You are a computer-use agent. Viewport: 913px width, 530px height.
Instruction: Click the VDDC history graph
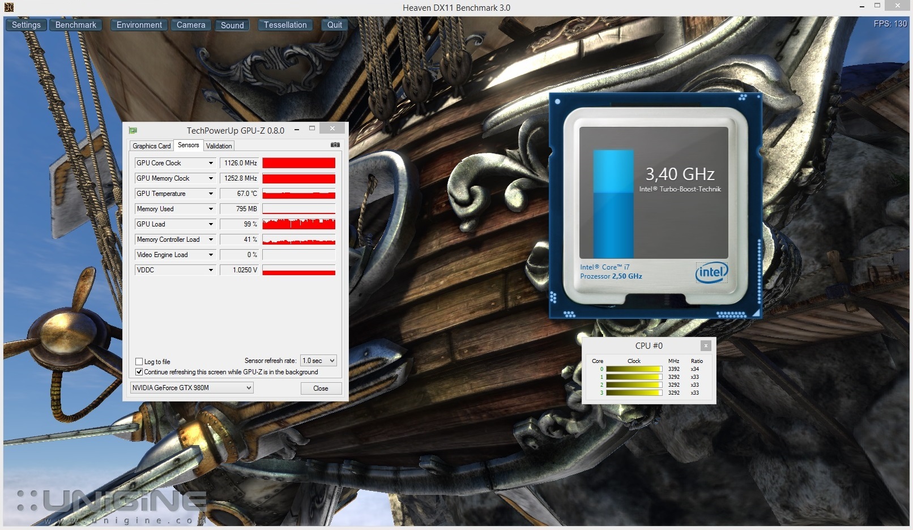299,270
